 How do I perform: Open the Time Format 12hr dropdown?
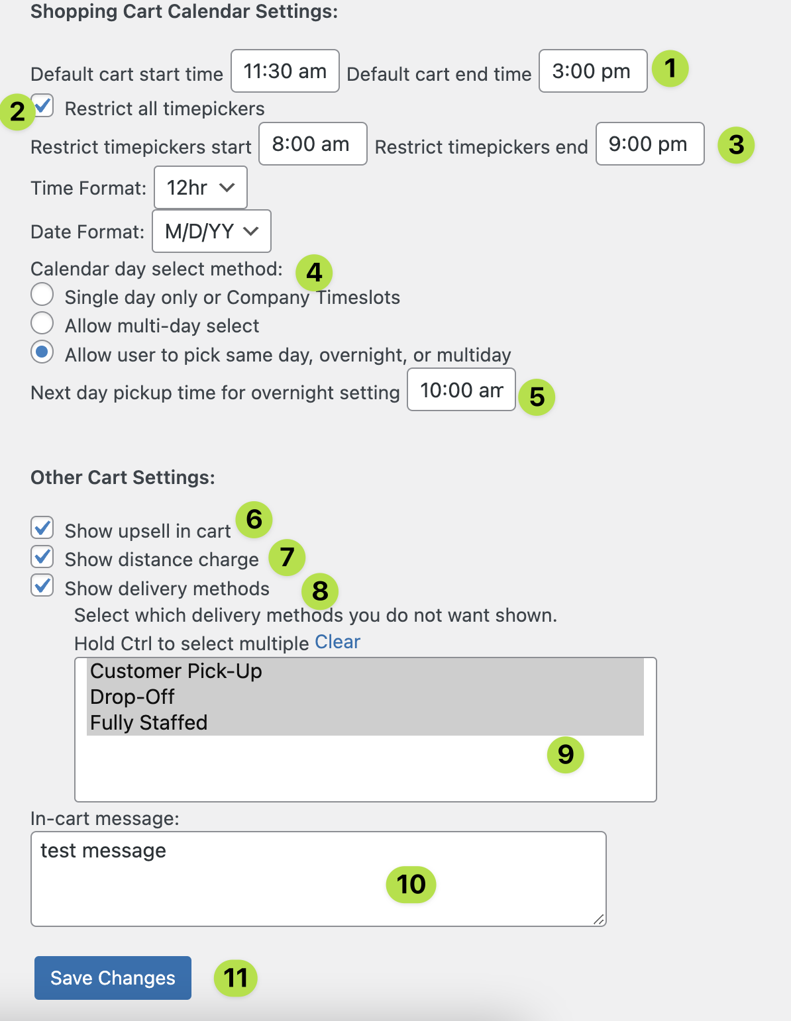pyautogui.click(x=201, y=187)
